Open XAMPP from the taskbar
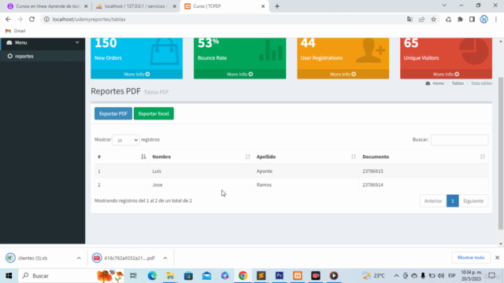Viewport: 504px width, 283px height. (298, 276)
